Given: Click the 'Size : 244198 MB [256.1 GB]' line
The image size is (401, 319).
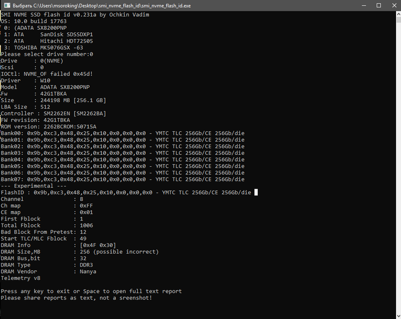Looking at the screenshot, I should pyautogui.click(x=54, y=100).
